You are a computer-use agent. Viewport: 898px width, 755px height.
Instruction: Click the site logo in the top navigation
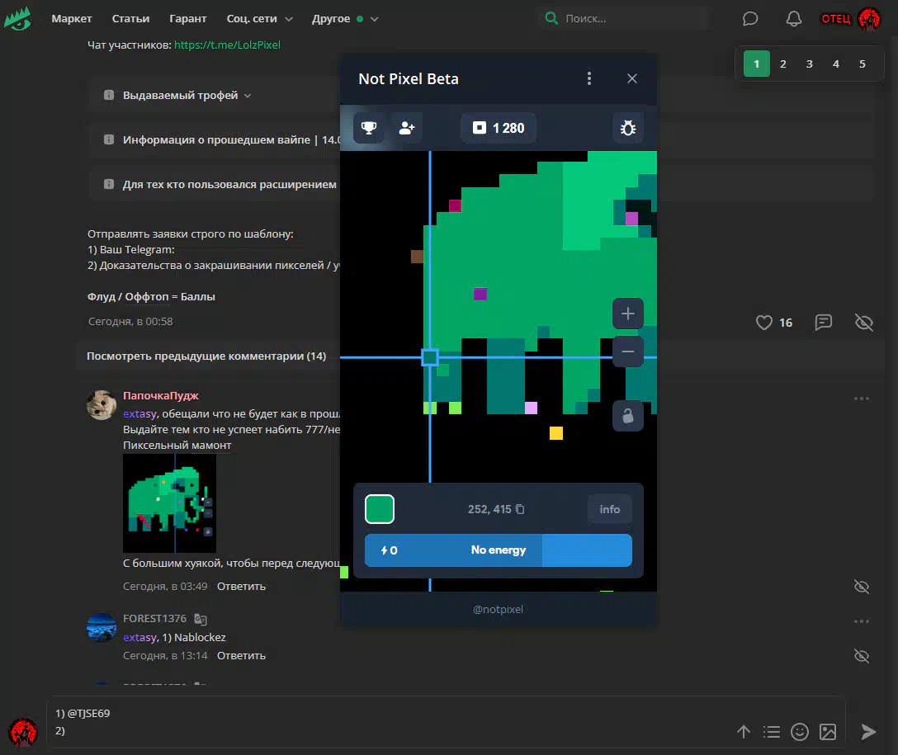tap(18, 18)
